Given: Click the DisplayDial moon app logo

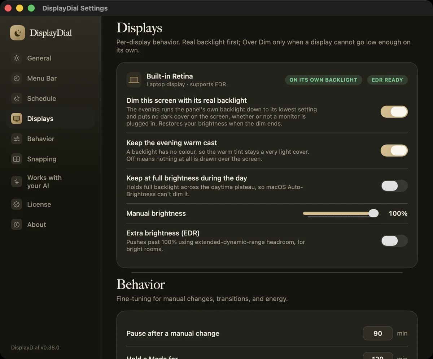Looking at the screenshot, I should (x=18, y=33).
